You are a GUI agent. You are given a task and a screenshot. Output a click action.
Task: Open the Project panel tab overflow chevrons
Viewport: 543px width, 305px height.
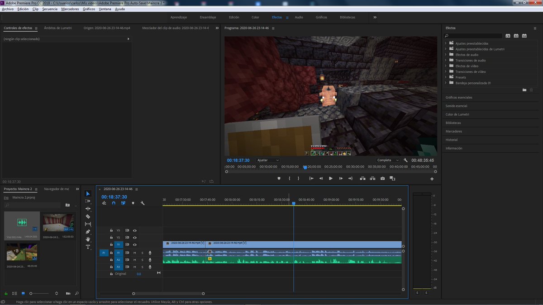click(77, 189)
